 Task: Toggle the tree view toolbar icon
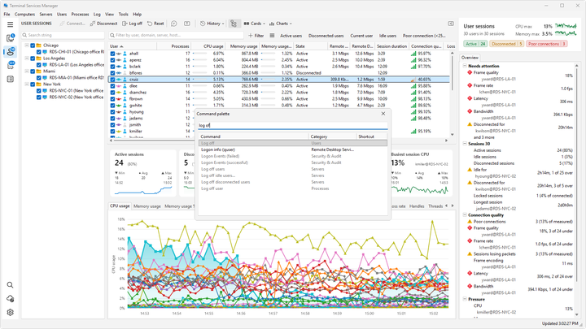pyautogui.click(x=234, y=24)
